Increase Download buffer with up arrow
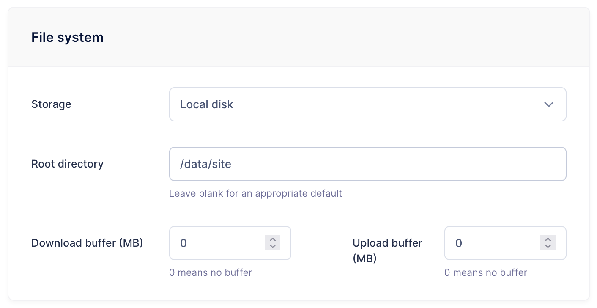The height and width of the screenshot is (308, 597). [273, 239]
